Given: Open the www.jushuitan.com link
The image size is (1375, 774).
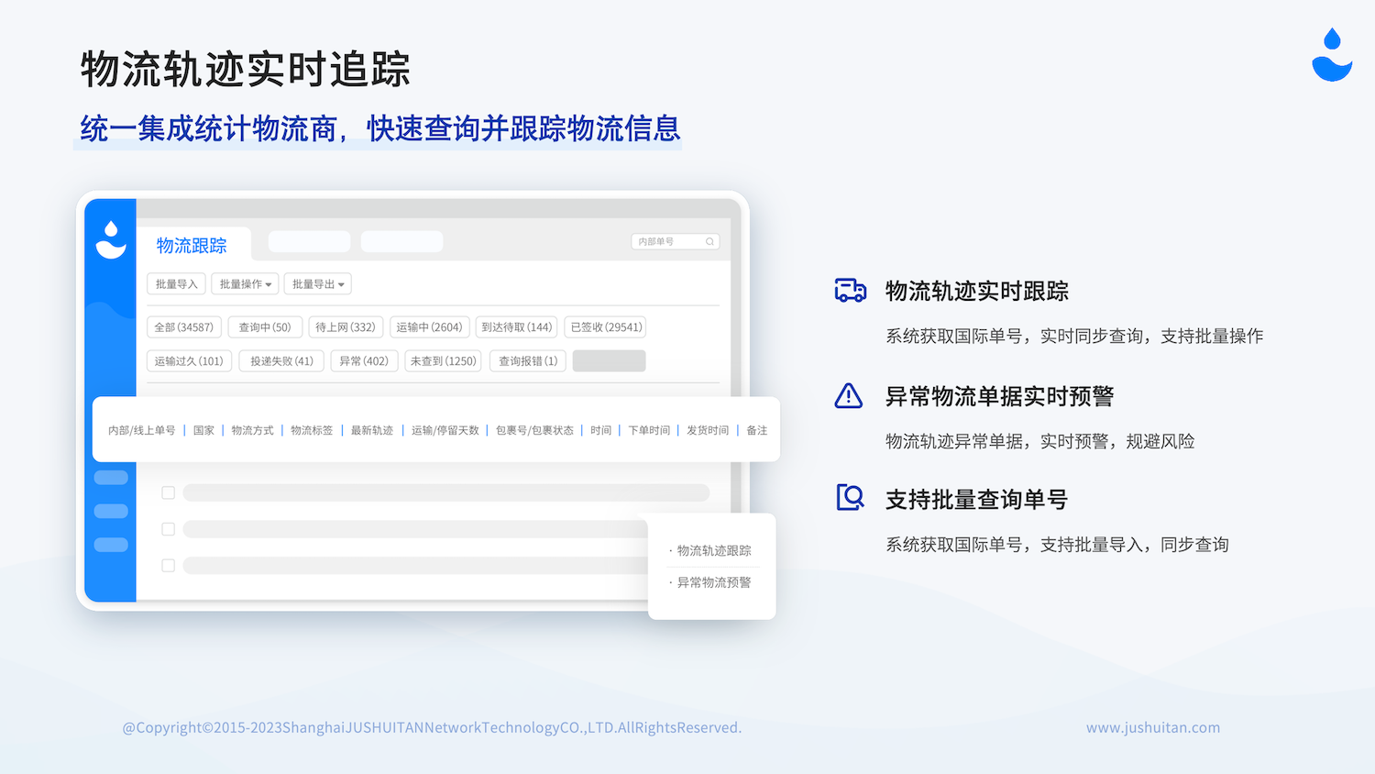Looking at the screenshot, I should pyautogui.click(x=1153, y=727).
